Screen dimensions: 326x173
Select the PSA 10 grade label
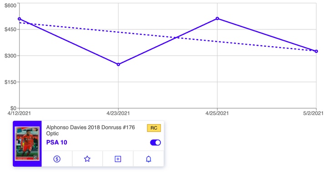[57, 142]
